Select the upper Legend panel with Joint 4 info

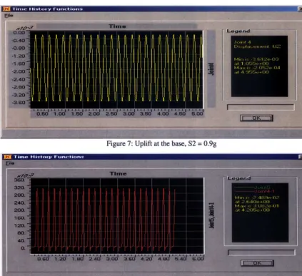pos(259,66)
